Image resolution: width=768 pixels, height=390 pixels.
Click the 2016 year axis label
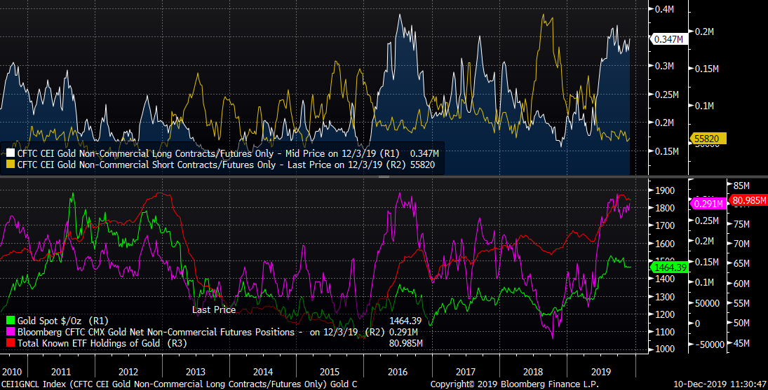click(398, 372)
